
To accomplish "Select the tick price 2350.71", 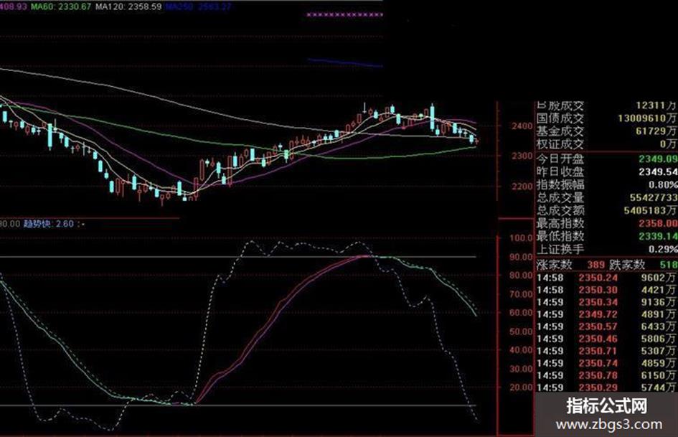I will pyautogui.click(x=598, y=351).
